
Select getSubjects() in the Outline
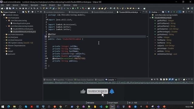click(168, 29)
